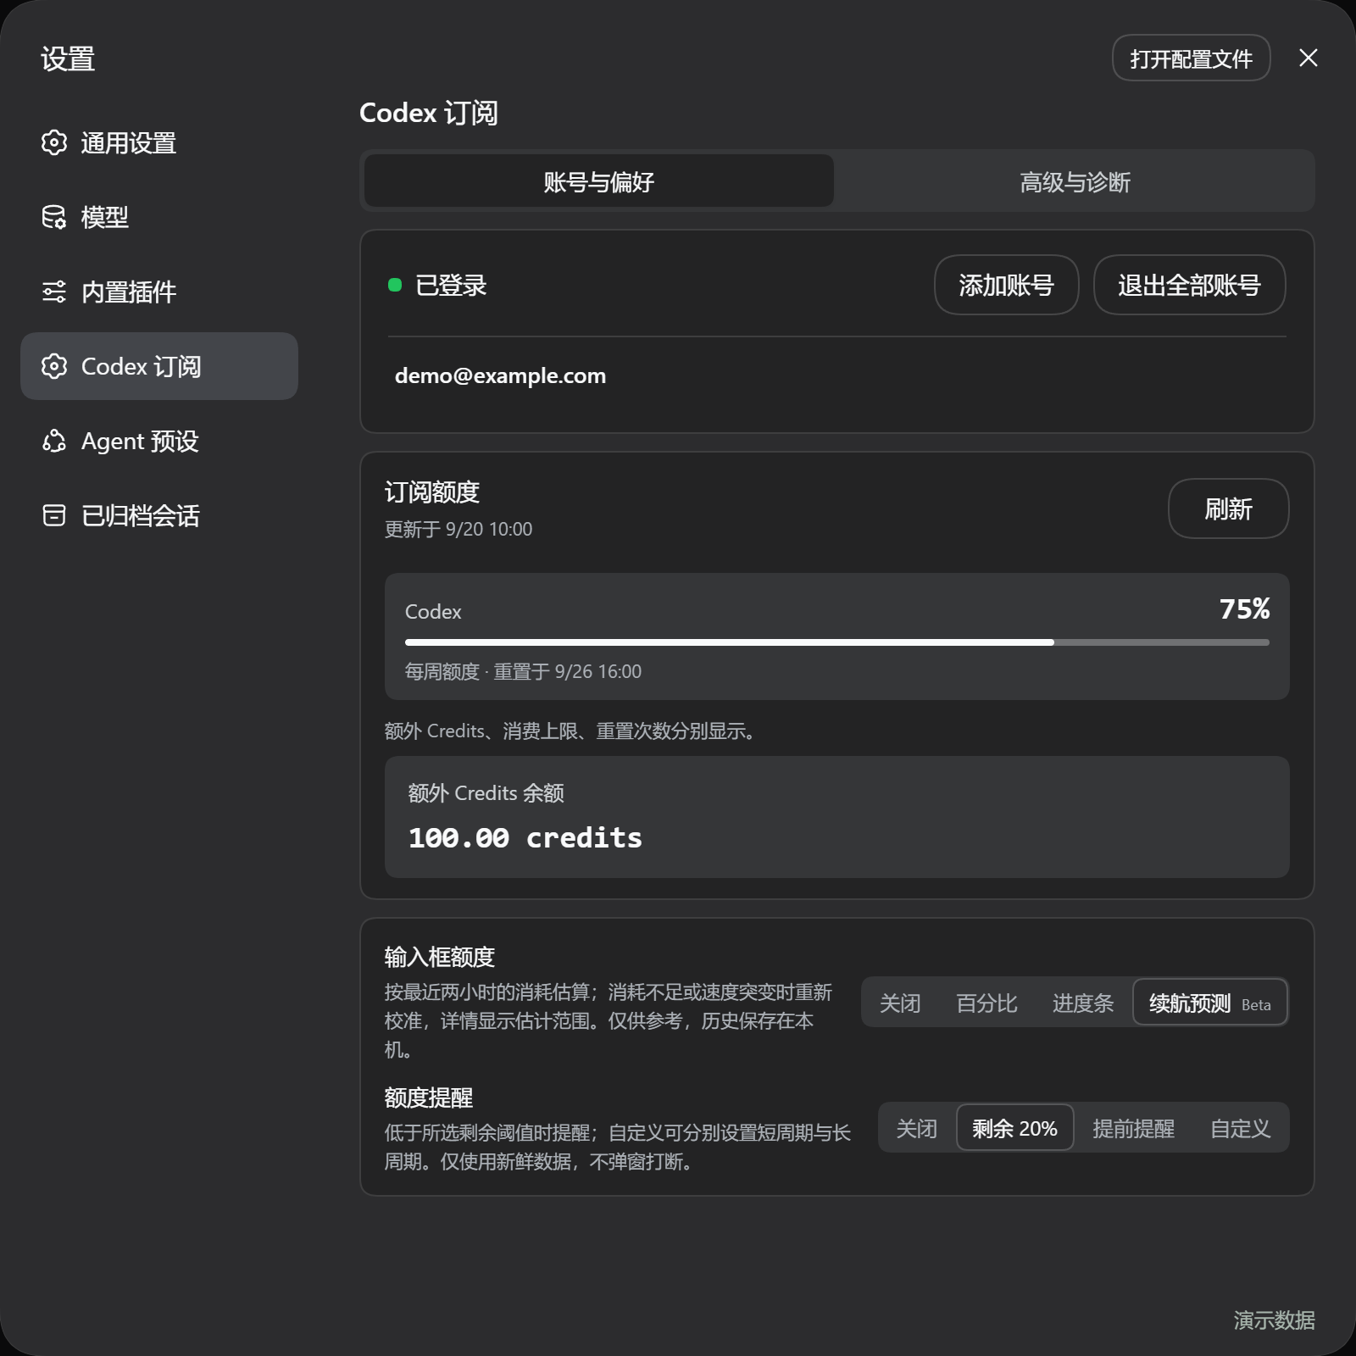1356x1356 pixels.
Task: Close the settings dialog with X
Action: pyautogui.click(x=1309, y=58)
